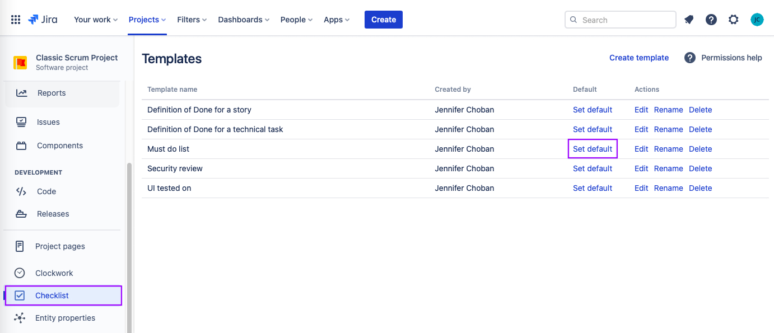774x333 pixels.
Task: Open the help question mark icon
Action: click(x=711, y=20)
